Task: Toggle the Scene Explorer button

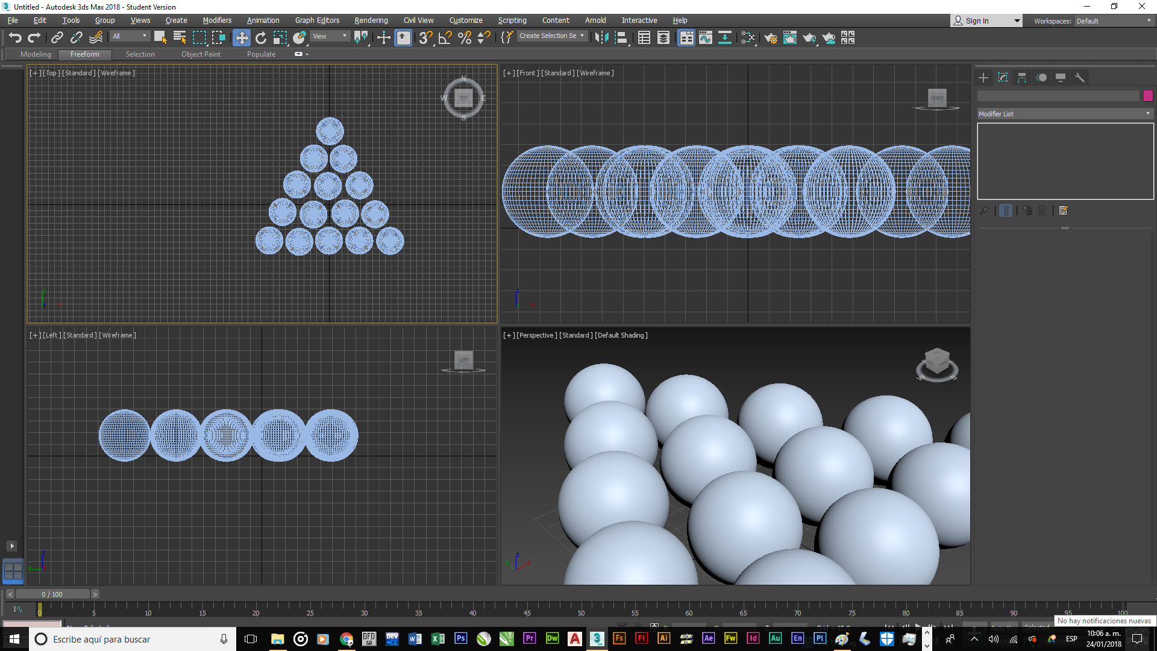Action: pos(644,37)
